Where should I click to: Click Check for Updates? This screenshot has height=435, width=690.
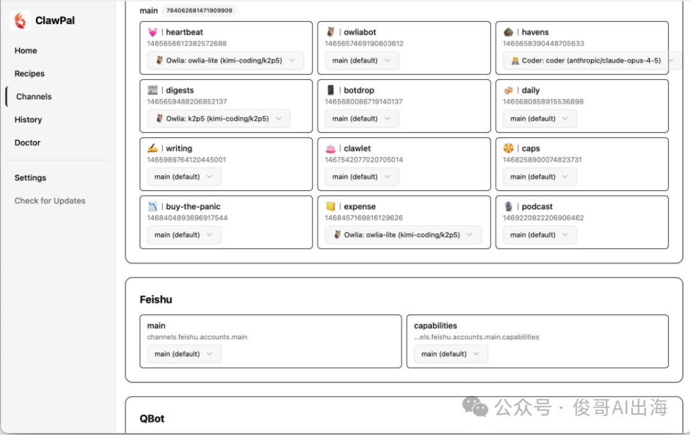(50, 200)
